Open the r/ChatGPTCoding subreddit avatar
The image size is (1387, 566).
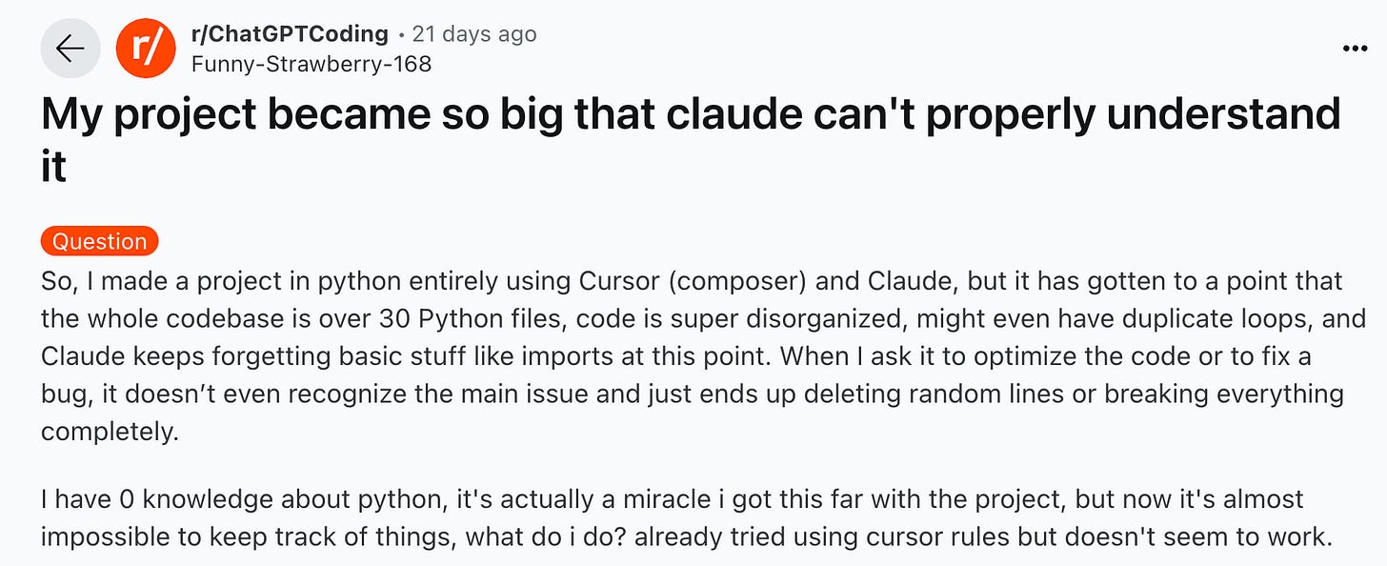click(x=146, y=48)
